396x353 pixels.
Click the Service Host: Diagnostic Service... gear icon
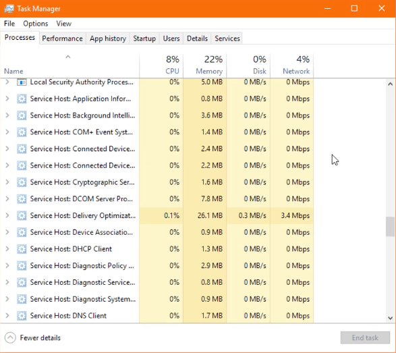(22, 282)
